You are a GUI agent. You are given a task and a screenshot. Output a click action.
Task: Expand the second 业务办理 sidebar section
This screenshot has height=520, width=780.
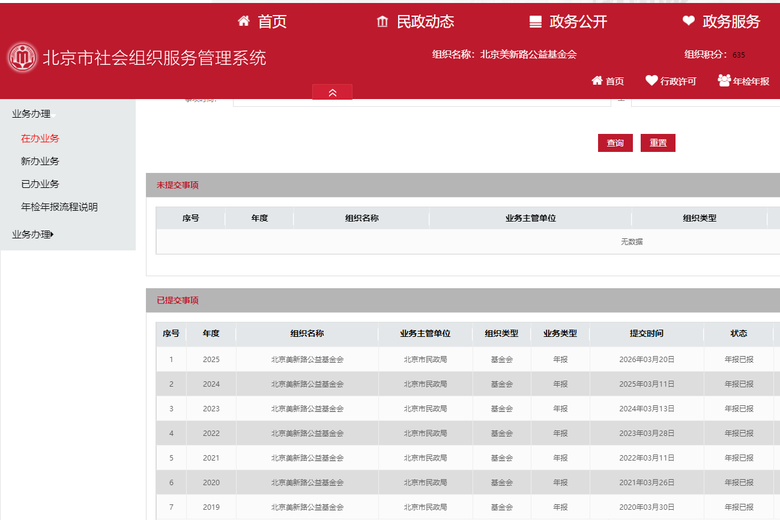[x=33, y=235]
